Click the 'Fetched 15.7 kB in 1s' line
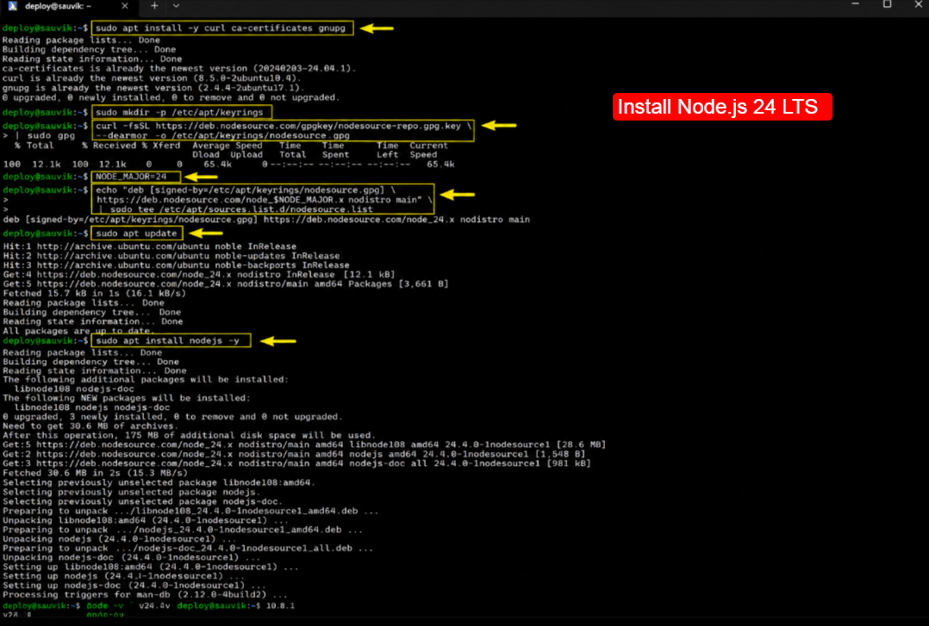 (x=94, y=293)
